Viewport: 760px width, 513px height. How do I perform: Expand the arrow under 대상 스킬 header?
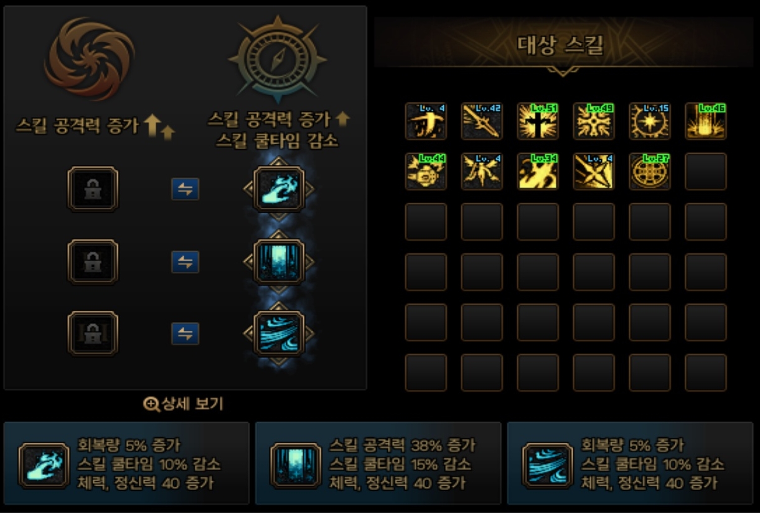tap(563, 72)
